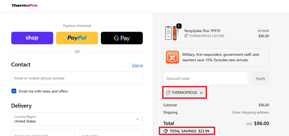
Task: Focus the email or phone number field
Action: [x=77, y=78]
